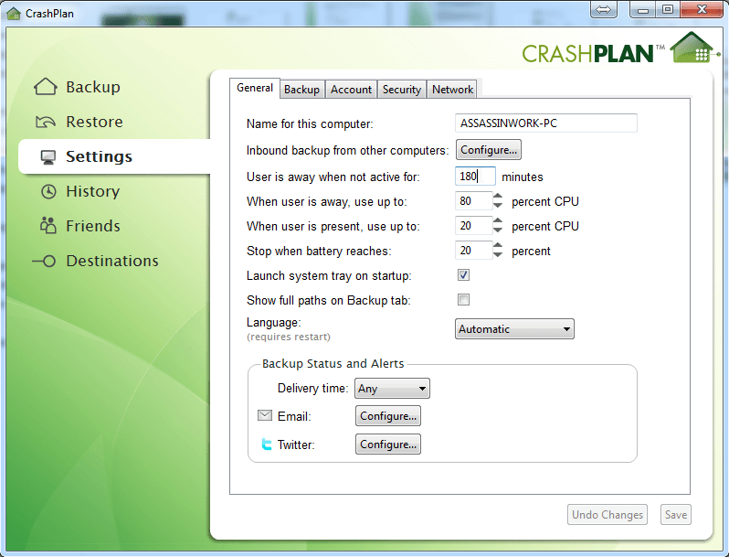Decrease the present CPU percent value
The height and width of the screenshot is (557, 729).
pyautogui.click(x=498, y=230)
